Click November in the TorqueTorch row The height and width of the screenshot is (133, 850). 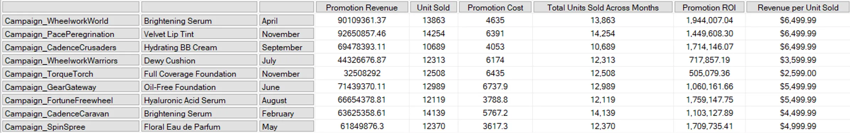click(287, 74)
